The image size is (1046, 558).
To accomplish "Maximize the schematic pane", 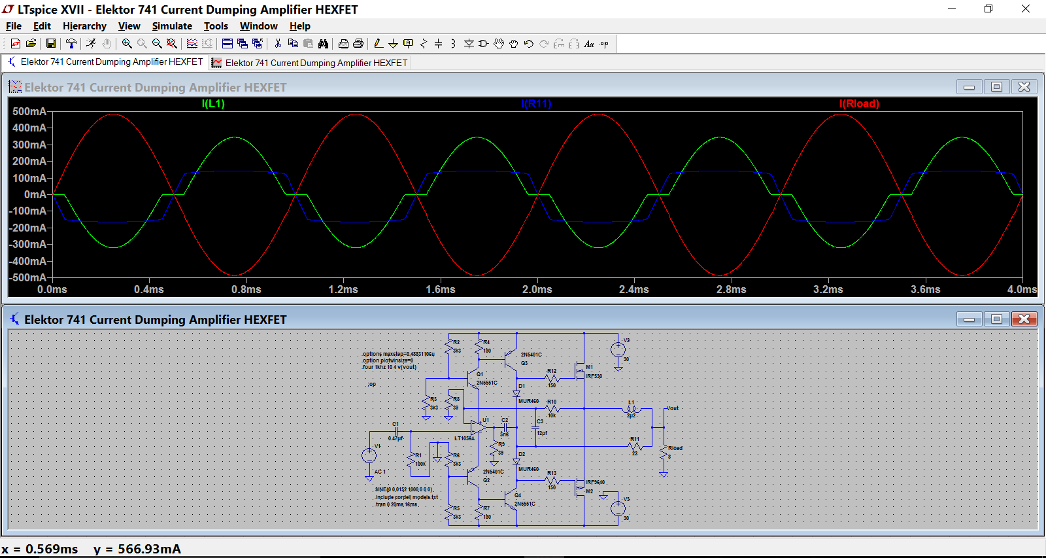I will [x=996, y=319].
